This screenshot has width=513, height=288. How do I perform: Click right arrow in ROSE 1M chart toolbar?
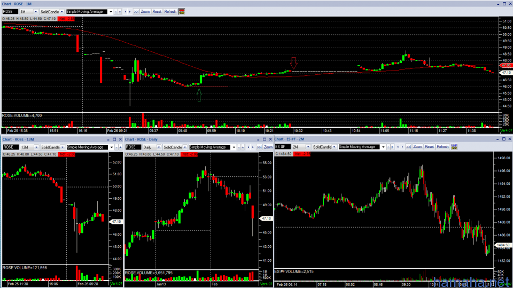tap(130, 11)
